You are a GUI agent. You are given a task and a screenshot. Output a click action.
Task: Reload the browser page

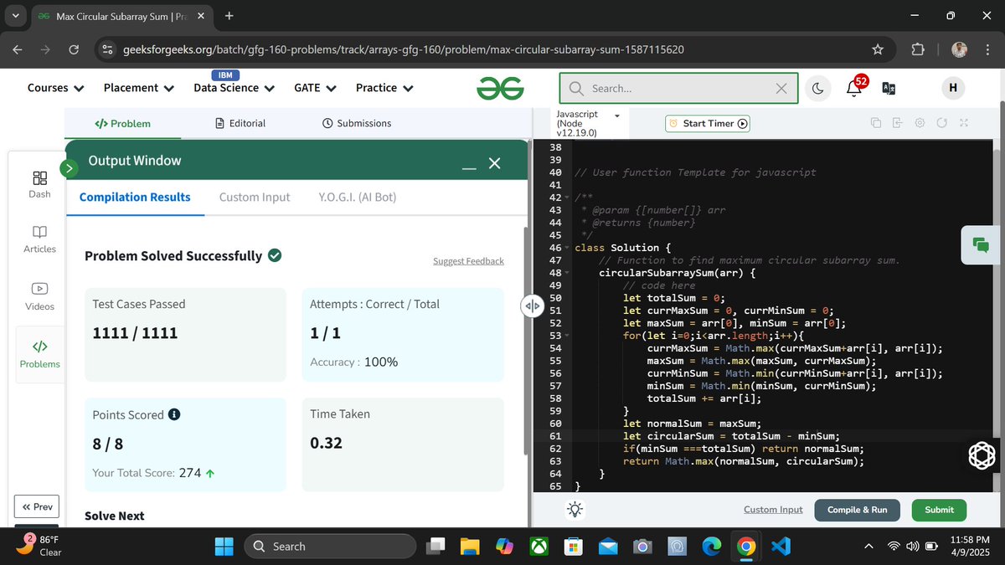pyautogui.click(x=74, y=49)
